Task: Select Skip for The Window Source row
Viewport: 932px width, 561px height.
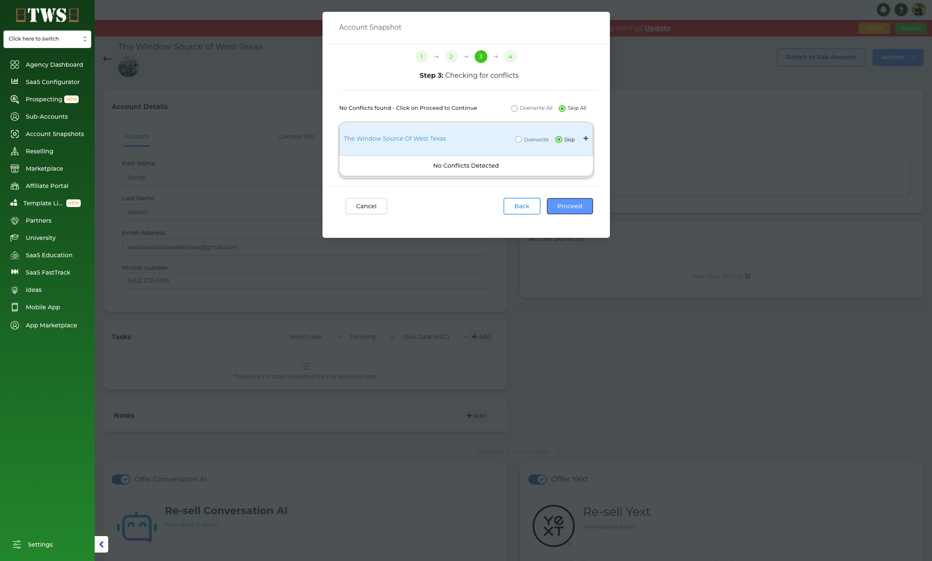Action: pos(559,139)
